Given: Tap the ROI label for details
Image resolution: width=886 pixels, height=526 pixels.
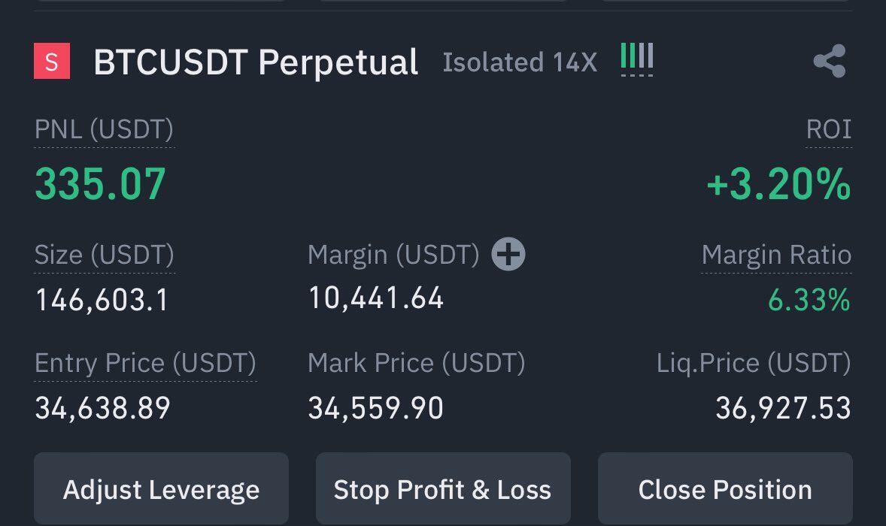Looking at the screenshot, I should [828, 130].
